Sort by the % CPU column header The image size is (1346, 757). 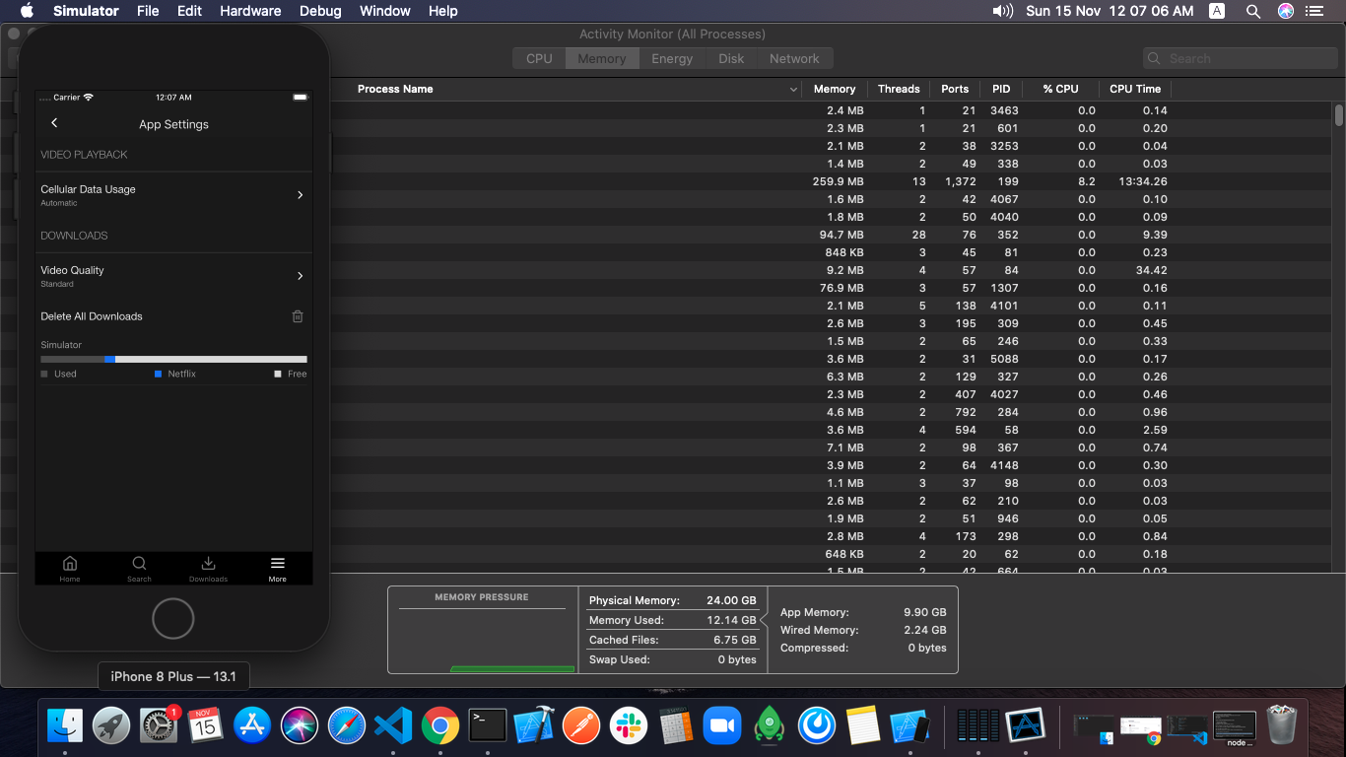click(x=1060, y=89)
